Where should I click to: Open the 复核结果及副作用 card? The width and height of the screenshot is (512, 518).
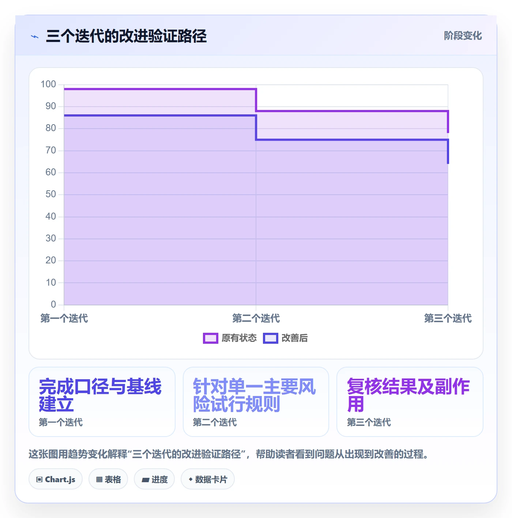tap(410, 402)
